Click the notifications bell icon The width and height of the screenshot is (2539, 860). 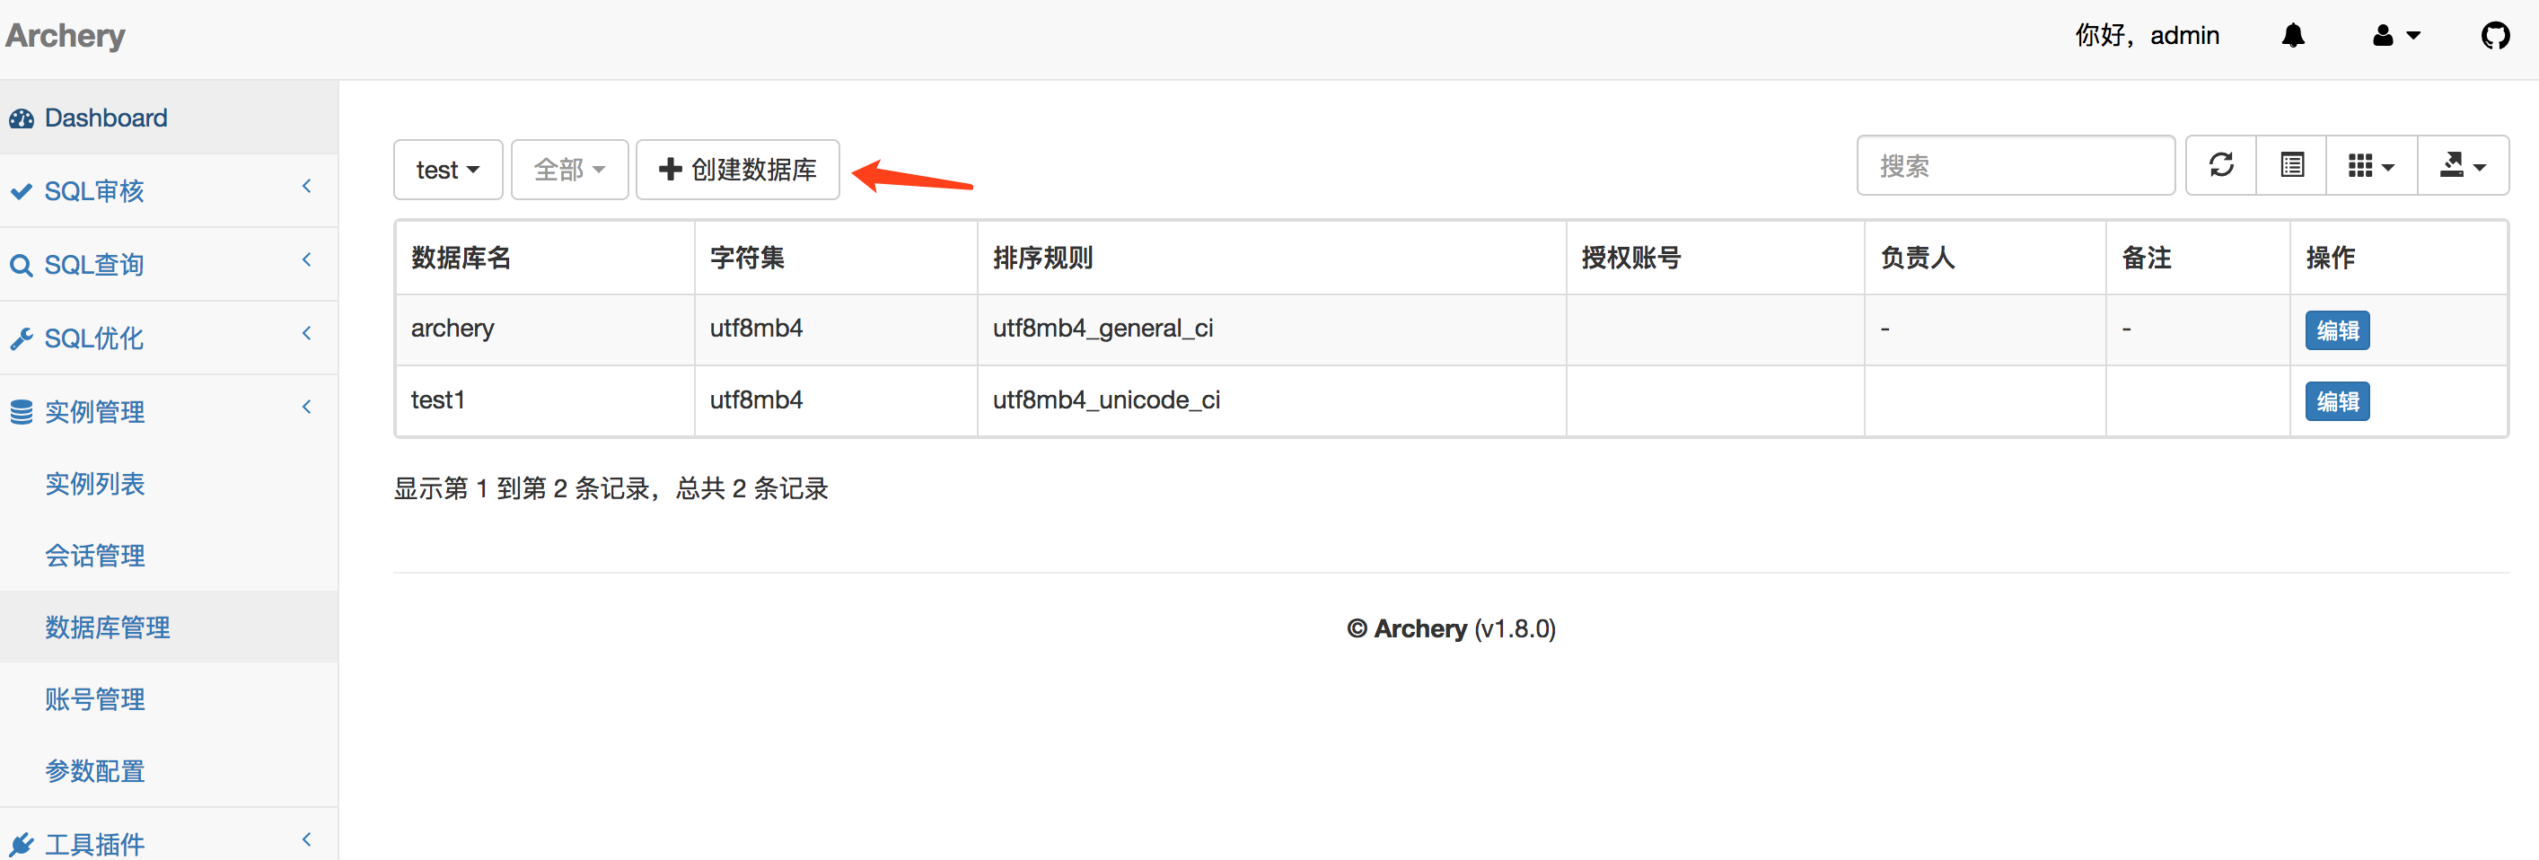coord(2293,36)
